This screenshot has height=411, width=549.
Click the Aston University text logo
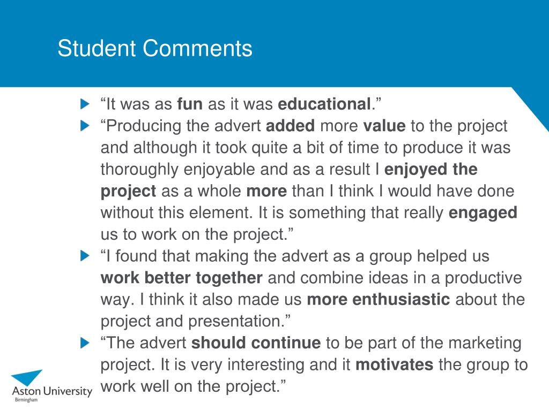52,391
